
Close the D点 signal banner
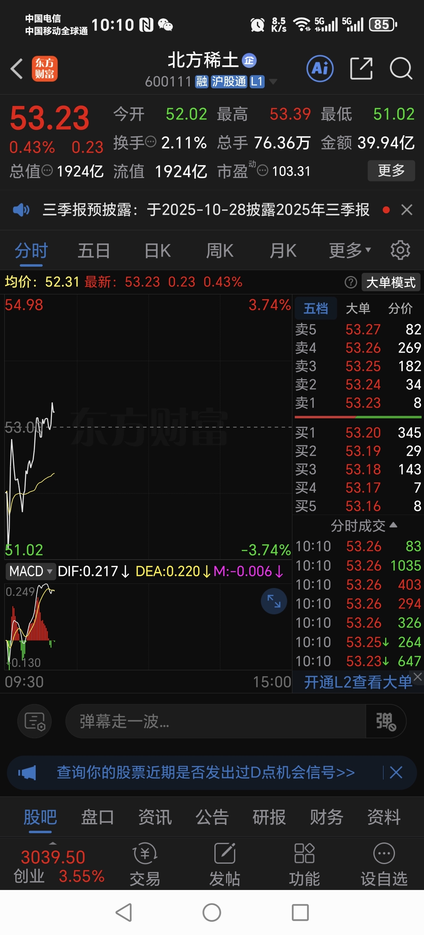click(396, 772)
